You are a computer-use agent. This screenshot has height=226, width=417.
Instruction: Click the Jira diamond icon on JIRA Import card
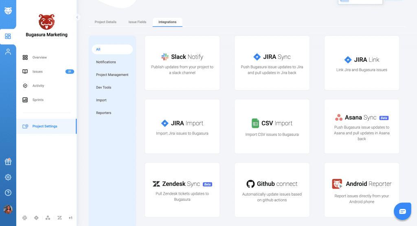tap(165, 123)
